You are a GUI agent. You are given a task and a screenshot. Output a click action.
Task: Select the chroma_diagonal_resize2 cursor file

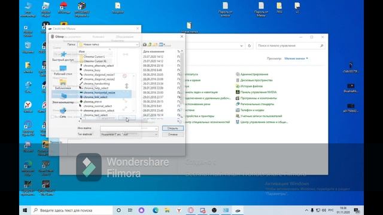99,79
